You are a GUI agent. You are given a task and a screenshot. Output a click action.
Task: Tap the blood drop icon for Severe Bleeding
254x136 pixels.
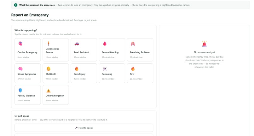[105, 44]
